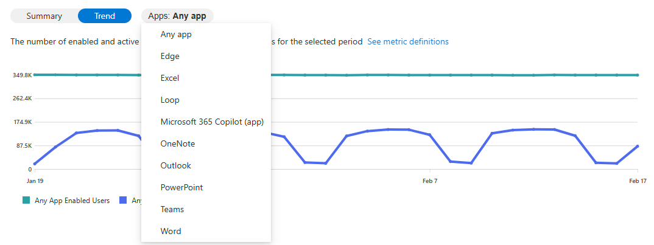This screenshot has width=654, height=245.
Task: Select Teams in the apps dropdown
Action: (172, 210)
